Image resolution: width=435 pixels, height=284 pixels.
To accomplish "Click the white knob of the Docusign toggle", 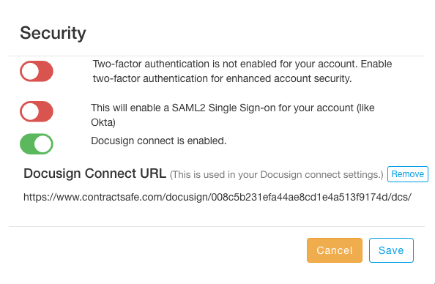I will (x=43, y=144).
